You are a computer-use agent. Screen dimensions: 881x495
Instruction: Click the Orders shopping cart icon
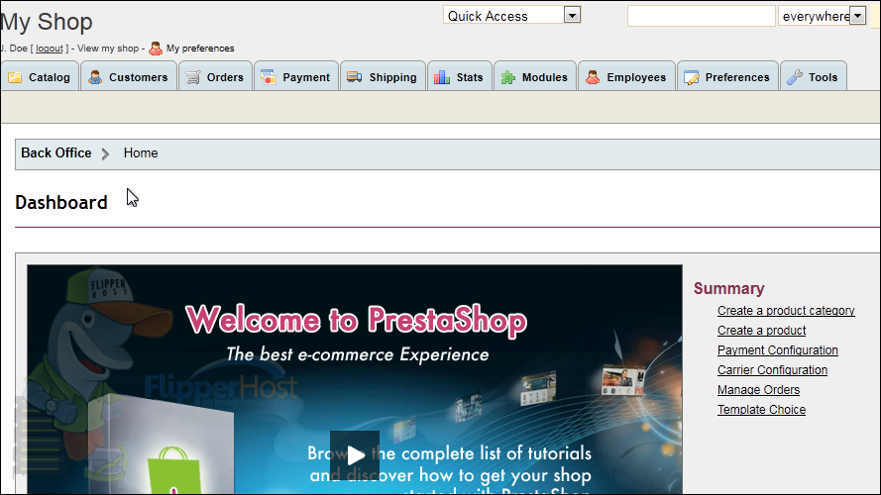(x=193, y=77)
